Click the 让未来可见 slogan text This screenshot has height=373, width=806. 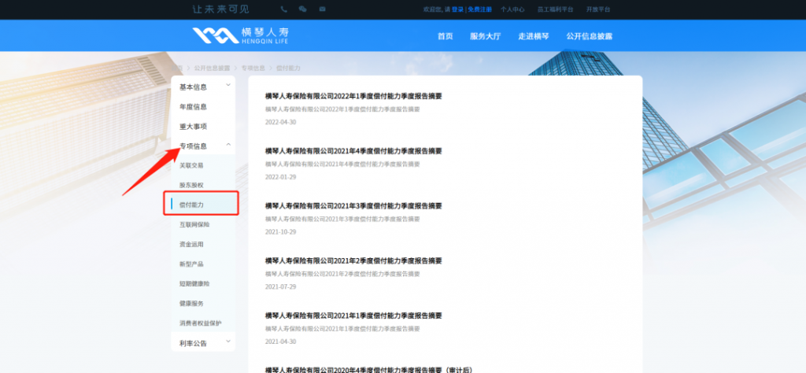(220, 9)
